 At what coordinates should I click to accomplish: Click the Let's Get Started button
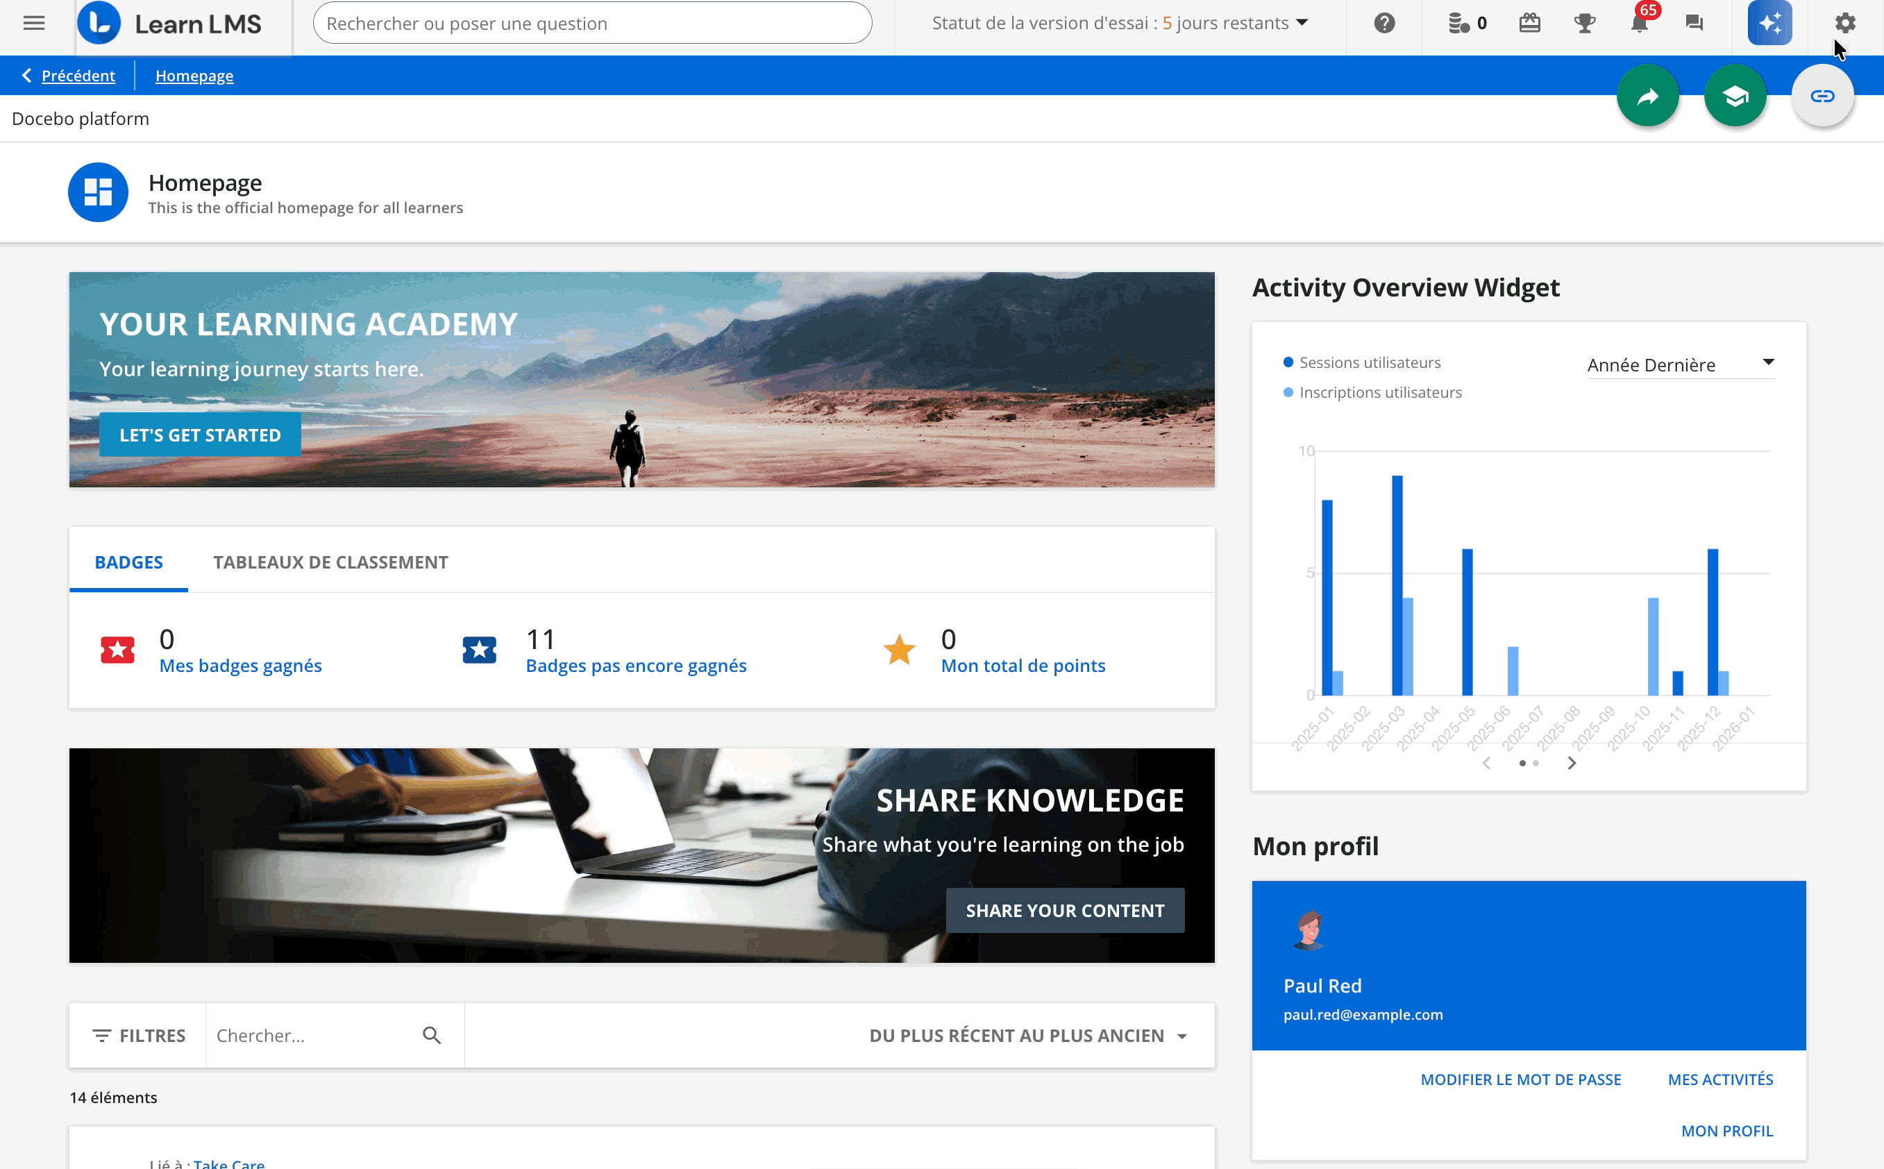[x=199, y=435]
